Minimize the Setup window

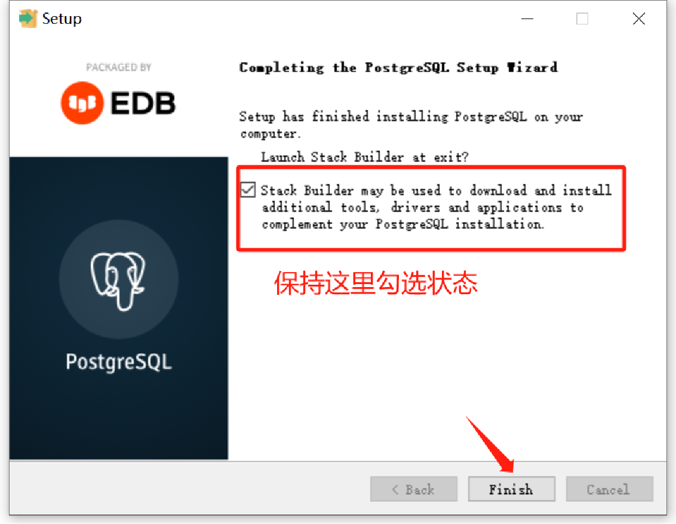coord(527,19)
